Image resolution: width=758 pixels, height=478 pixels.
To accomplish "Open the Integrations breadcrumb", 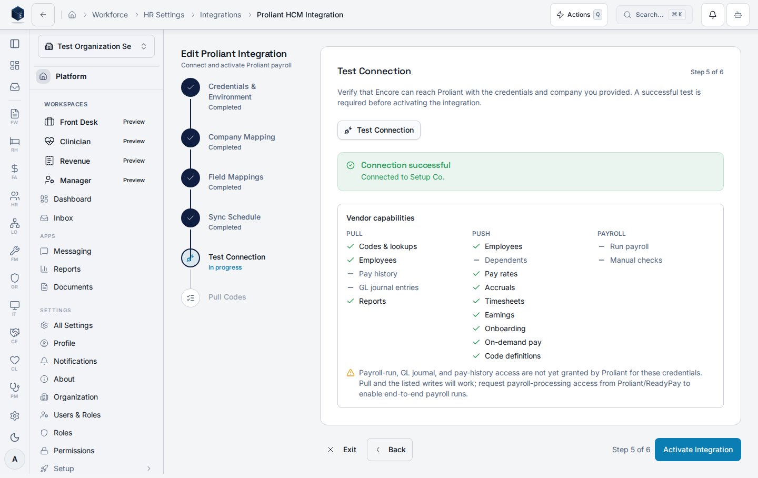I will click(x=221, y=15).
